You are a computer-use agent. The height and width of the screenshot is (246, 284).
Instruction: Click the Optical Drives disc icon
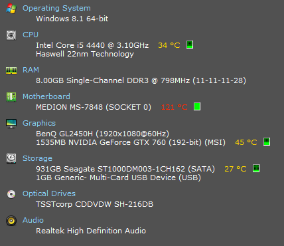coord(11,194)
